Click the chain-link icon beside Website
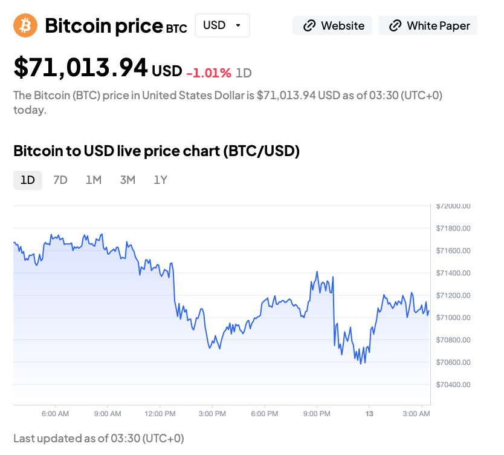The image size is (504, 455). point(309,25)
